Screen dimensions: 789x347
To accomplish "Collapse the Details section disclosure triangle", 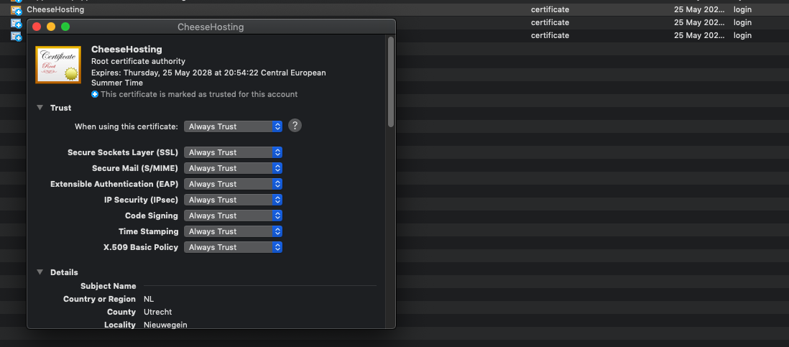I will (40, 272).
